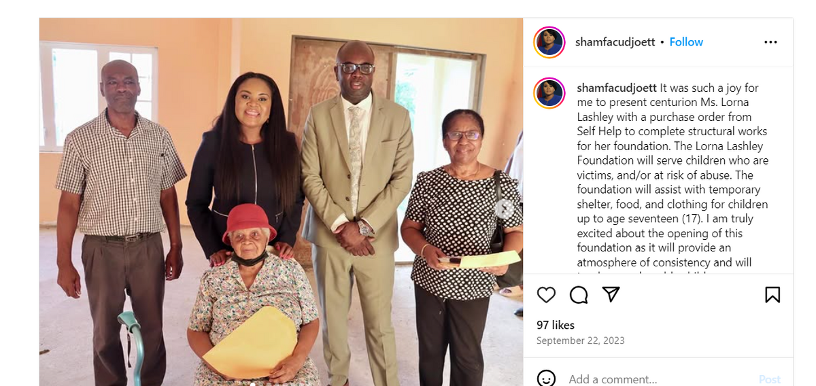Like the post with the heart icon

pos(546,294)
